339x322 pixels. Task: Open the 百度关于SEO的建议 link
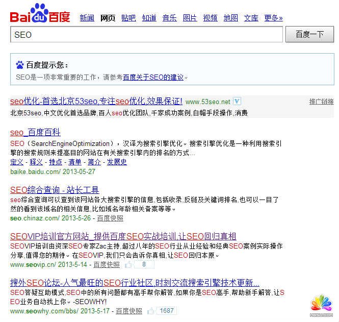(x=153, y=78)
